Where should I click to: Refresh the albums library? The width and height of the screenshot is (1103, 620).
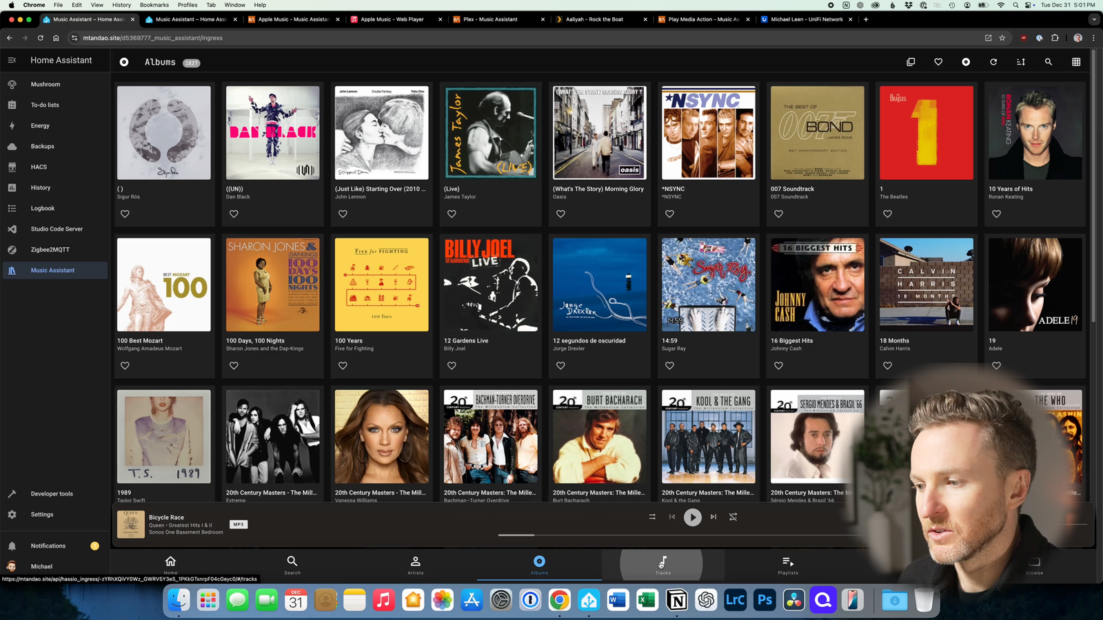click(993, 62)
